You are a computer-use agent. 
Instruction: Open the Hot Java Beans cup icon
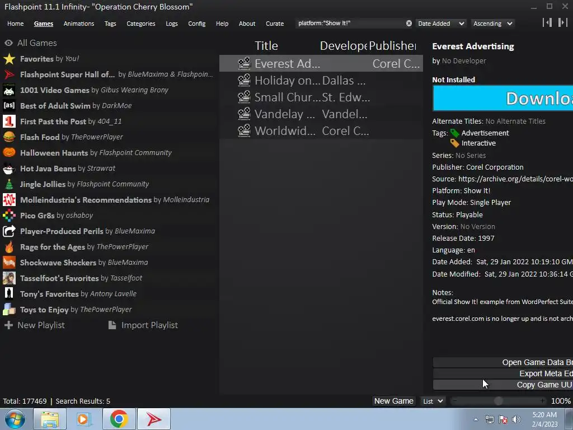tap(9, 169)
